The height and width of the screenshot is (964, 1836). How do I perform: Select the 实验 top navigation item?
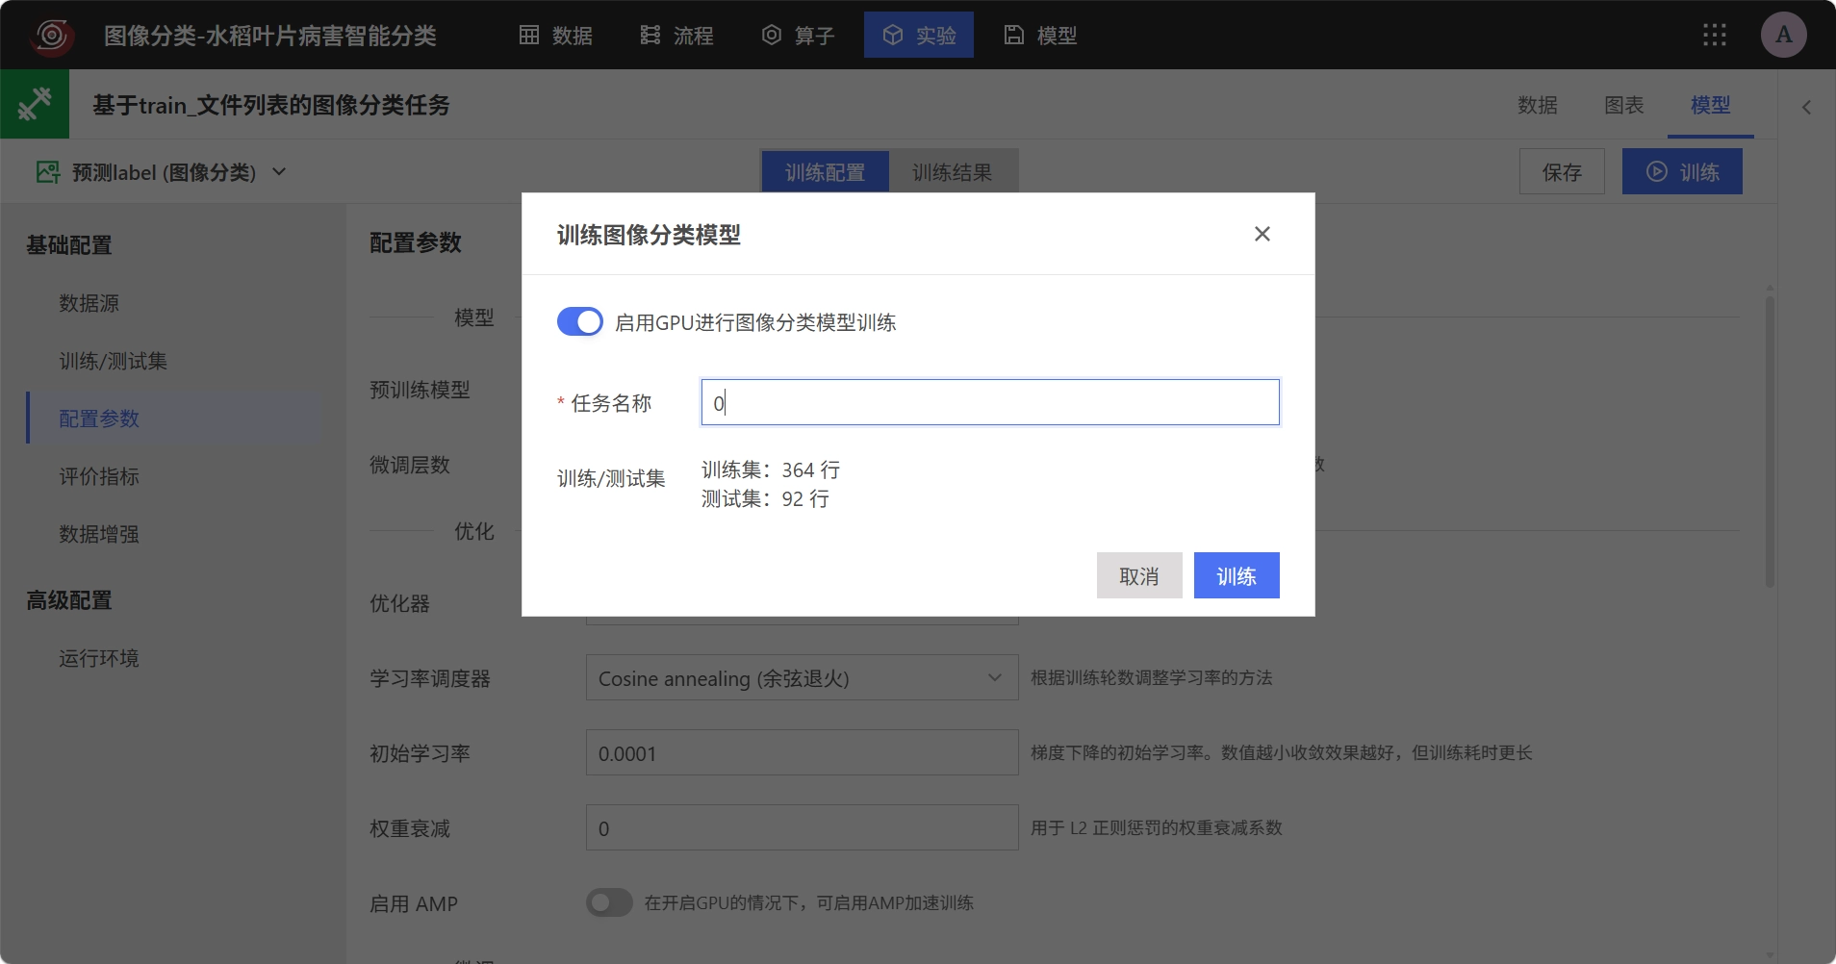pyautogui.click(x=919, y=36)
